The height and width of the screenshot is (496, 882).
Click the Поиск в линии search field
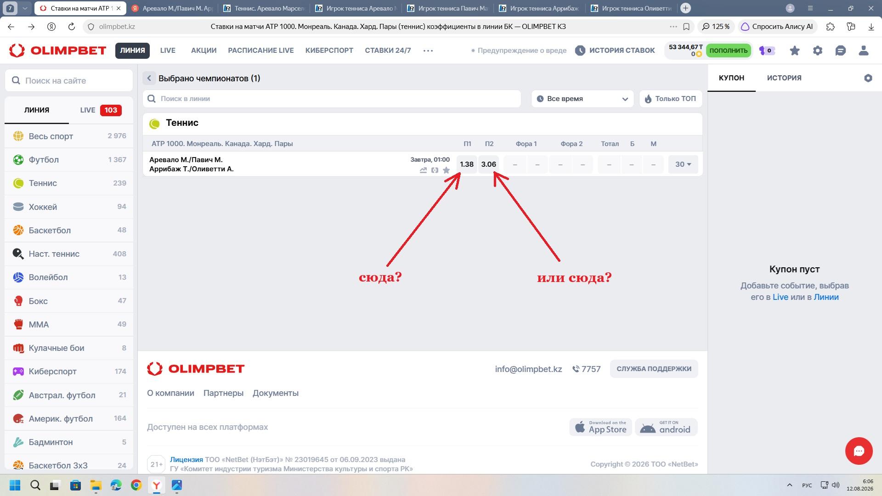332,99
